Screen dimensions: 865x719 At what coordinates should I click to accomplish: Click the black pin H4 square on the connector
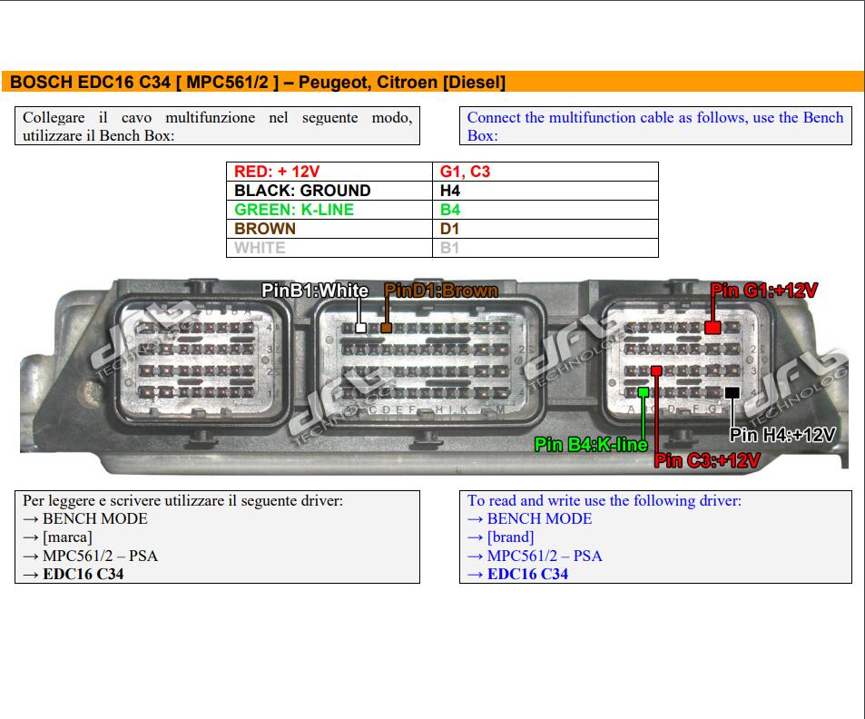pos(732,392)
